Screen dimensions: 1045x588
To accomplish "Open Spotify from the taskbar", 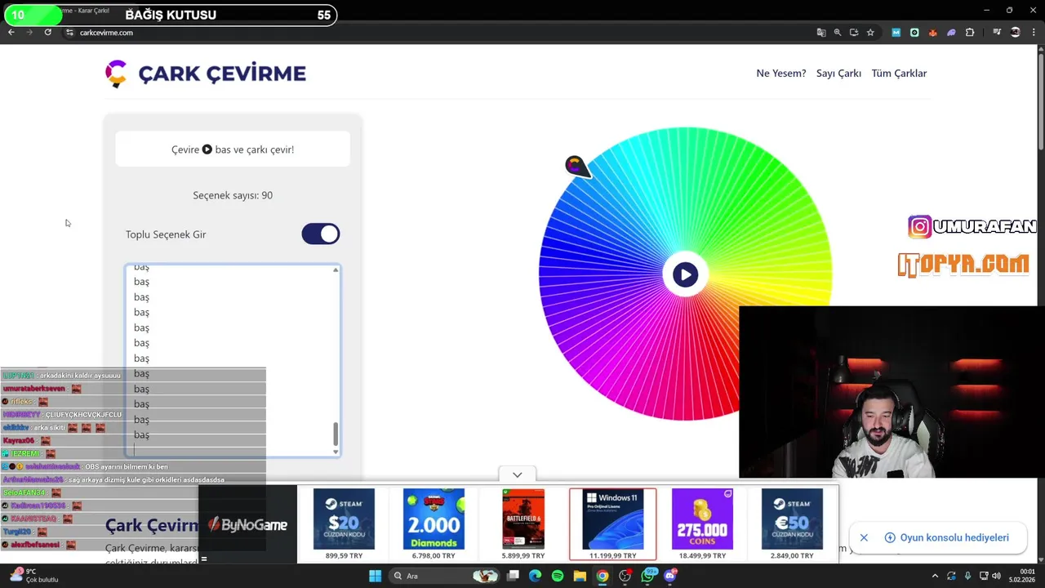I will click(x=558, y=576).
